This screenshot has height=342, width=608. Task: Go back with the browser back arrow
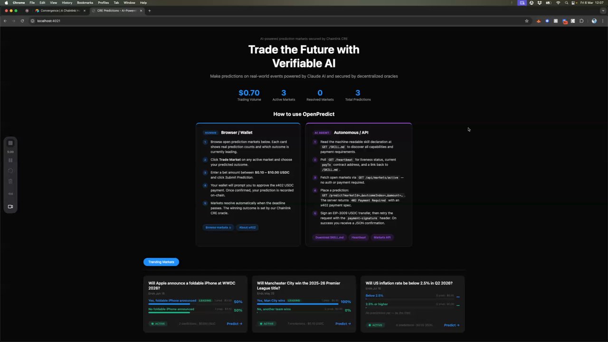(x=5, y=21)
